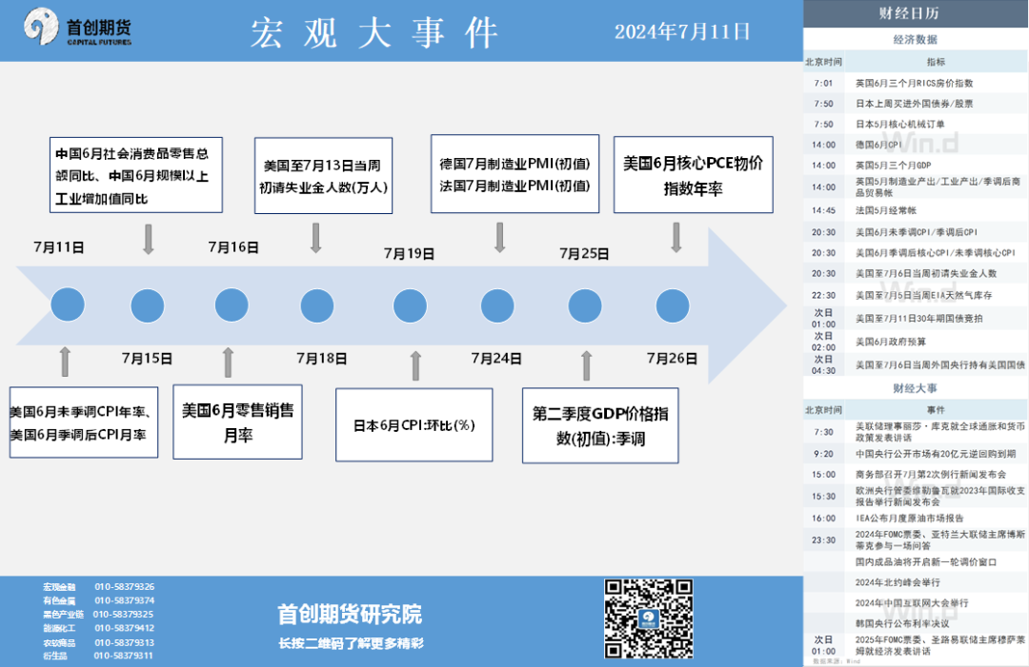Screen dimensions: 1029x667
Task: Click the 农软商品 010-58379313 contact line
Action: click(x=99, y=643)
